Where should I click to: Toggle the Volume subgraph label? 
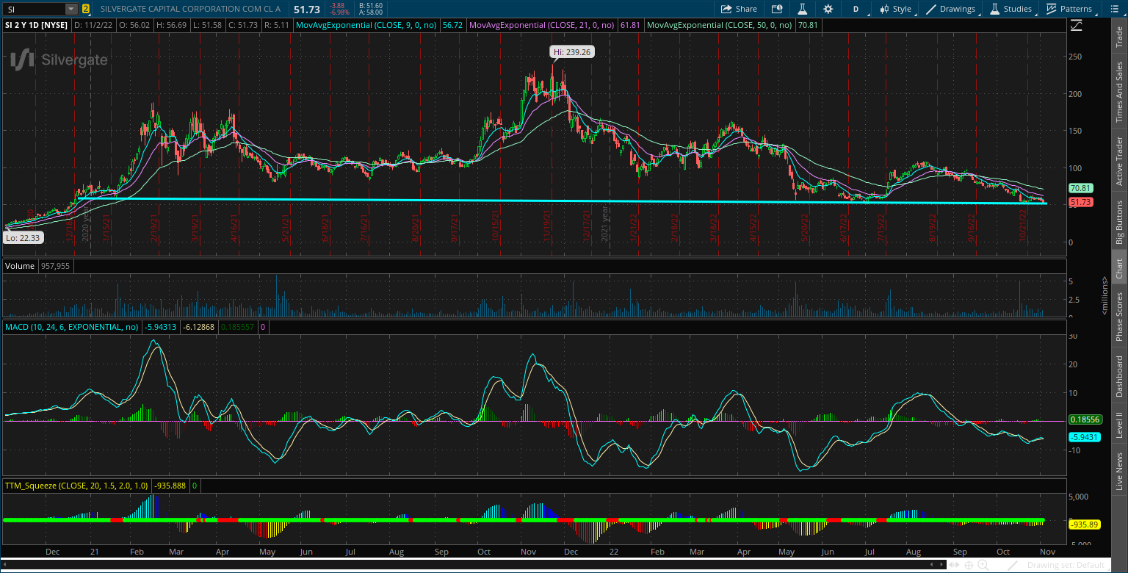click(20, 266)
